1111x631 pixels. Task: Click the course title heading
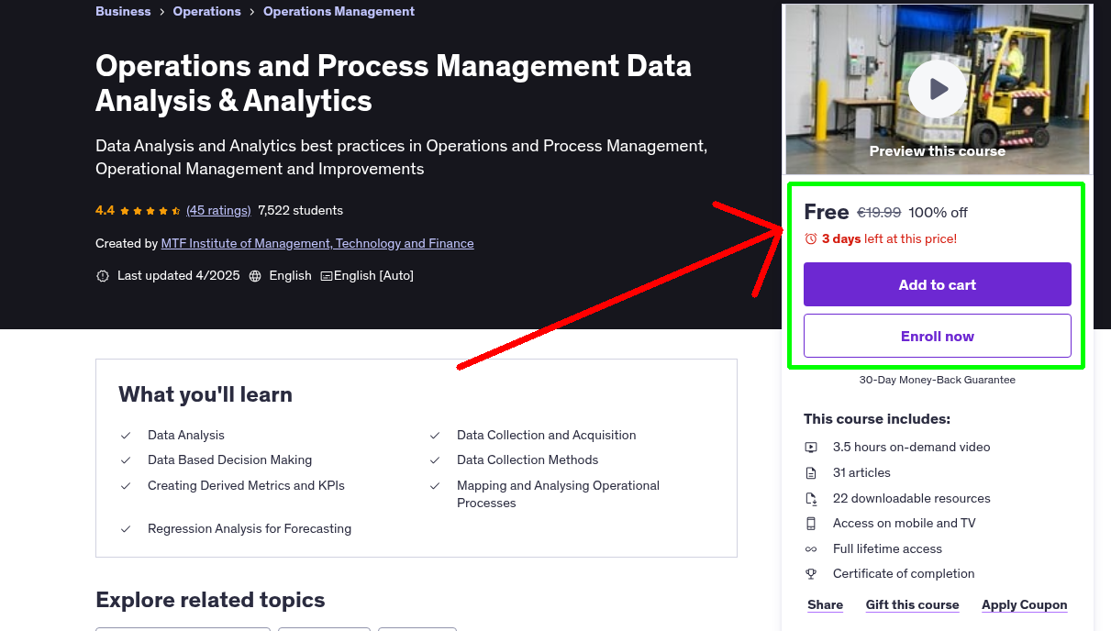click(394, 83)
